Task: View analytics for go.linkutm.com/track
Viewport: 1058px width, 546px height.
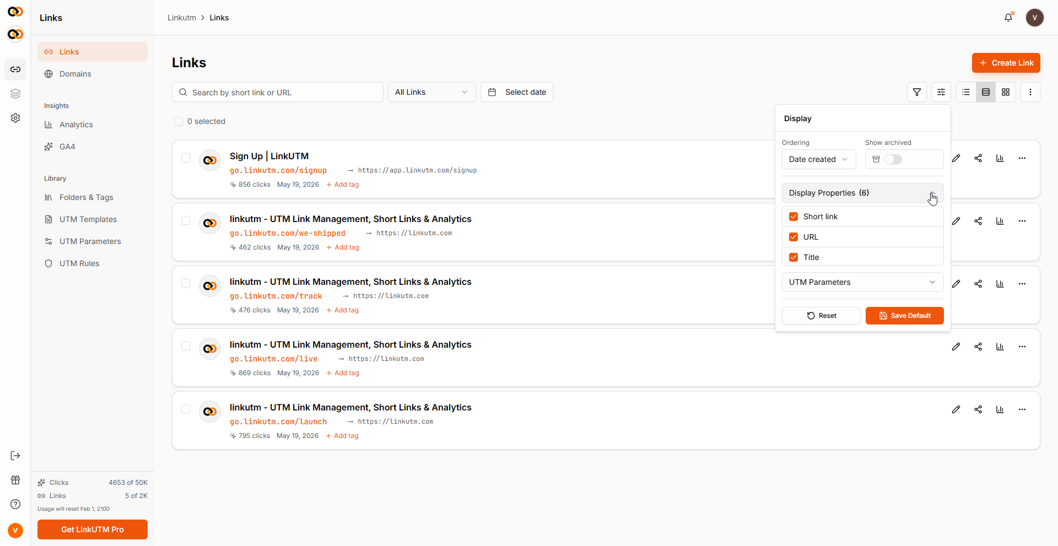Action: point(1000,284)
